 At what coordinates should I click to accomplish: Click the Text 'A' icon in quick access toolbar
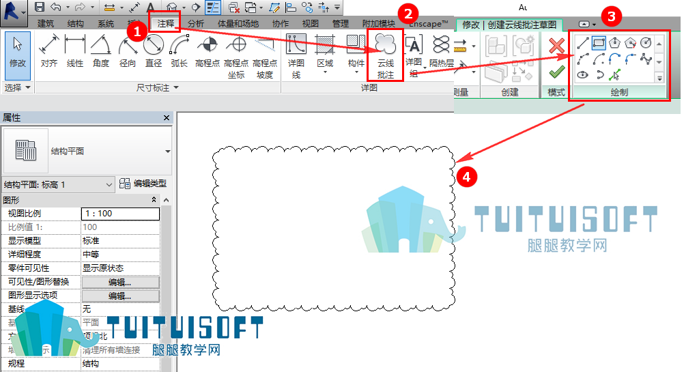pyautogui.click(x=150, y=7)
